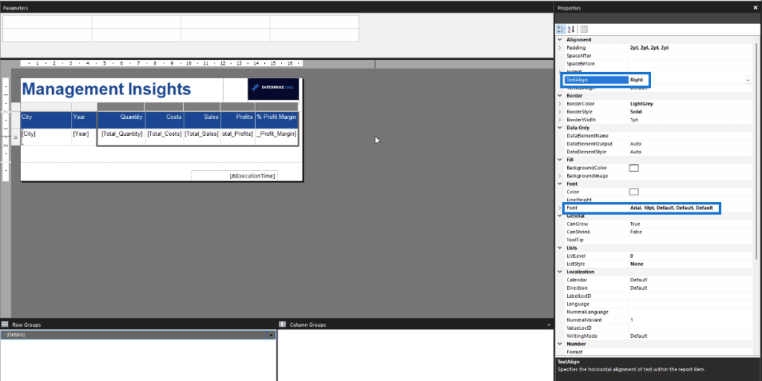Click the Row Groups grid icon
Viewport: 762px width, 381px height.
pos(5,325)
